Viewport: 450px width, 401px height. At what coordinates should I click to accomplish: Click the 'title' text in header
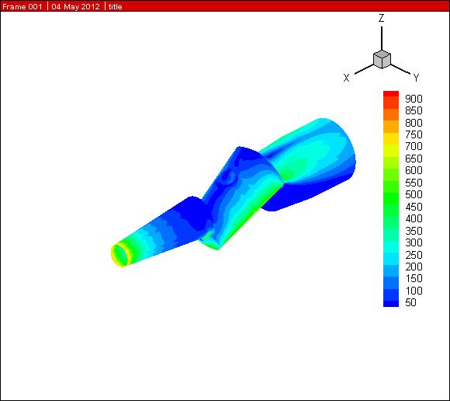tap(115, 6)
